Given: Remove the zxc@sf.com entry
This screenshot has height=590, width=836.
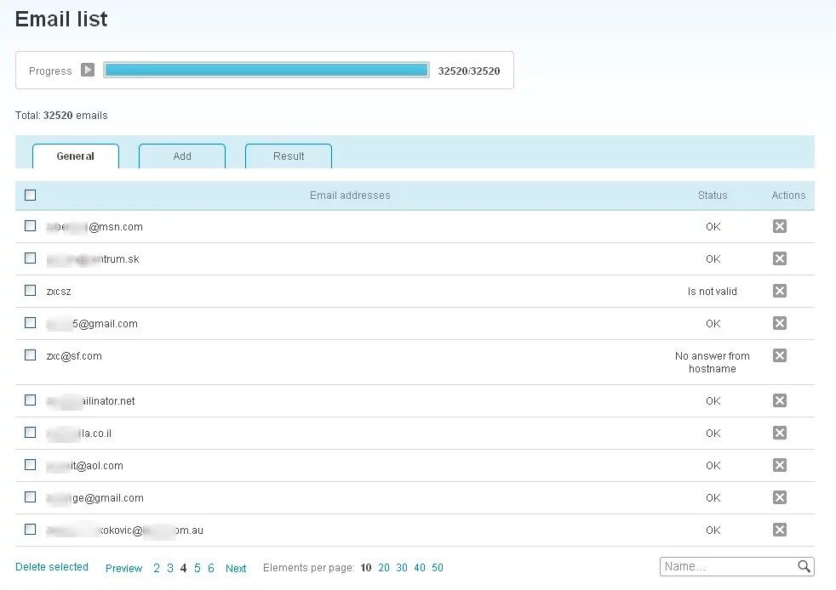Looking at the screenshot, I should 780,355.
